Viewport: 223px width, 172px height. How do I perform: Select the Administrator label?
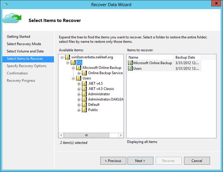(x=99, y=94)
